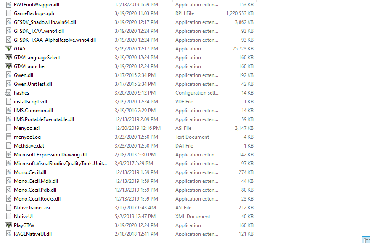Viewport: 370px width, 243px height.
Task: Select the file name Gwen.UnitTest.dll
Action: pos(33,84)
